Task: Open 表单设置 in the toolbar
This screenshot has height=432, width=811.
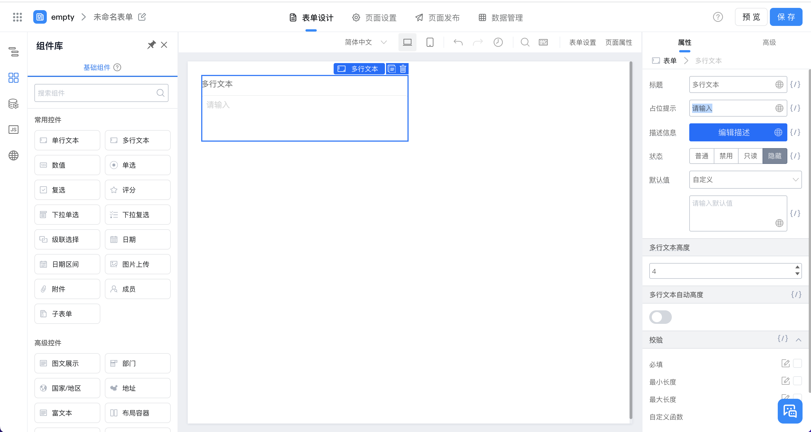Action: point(582,43)
